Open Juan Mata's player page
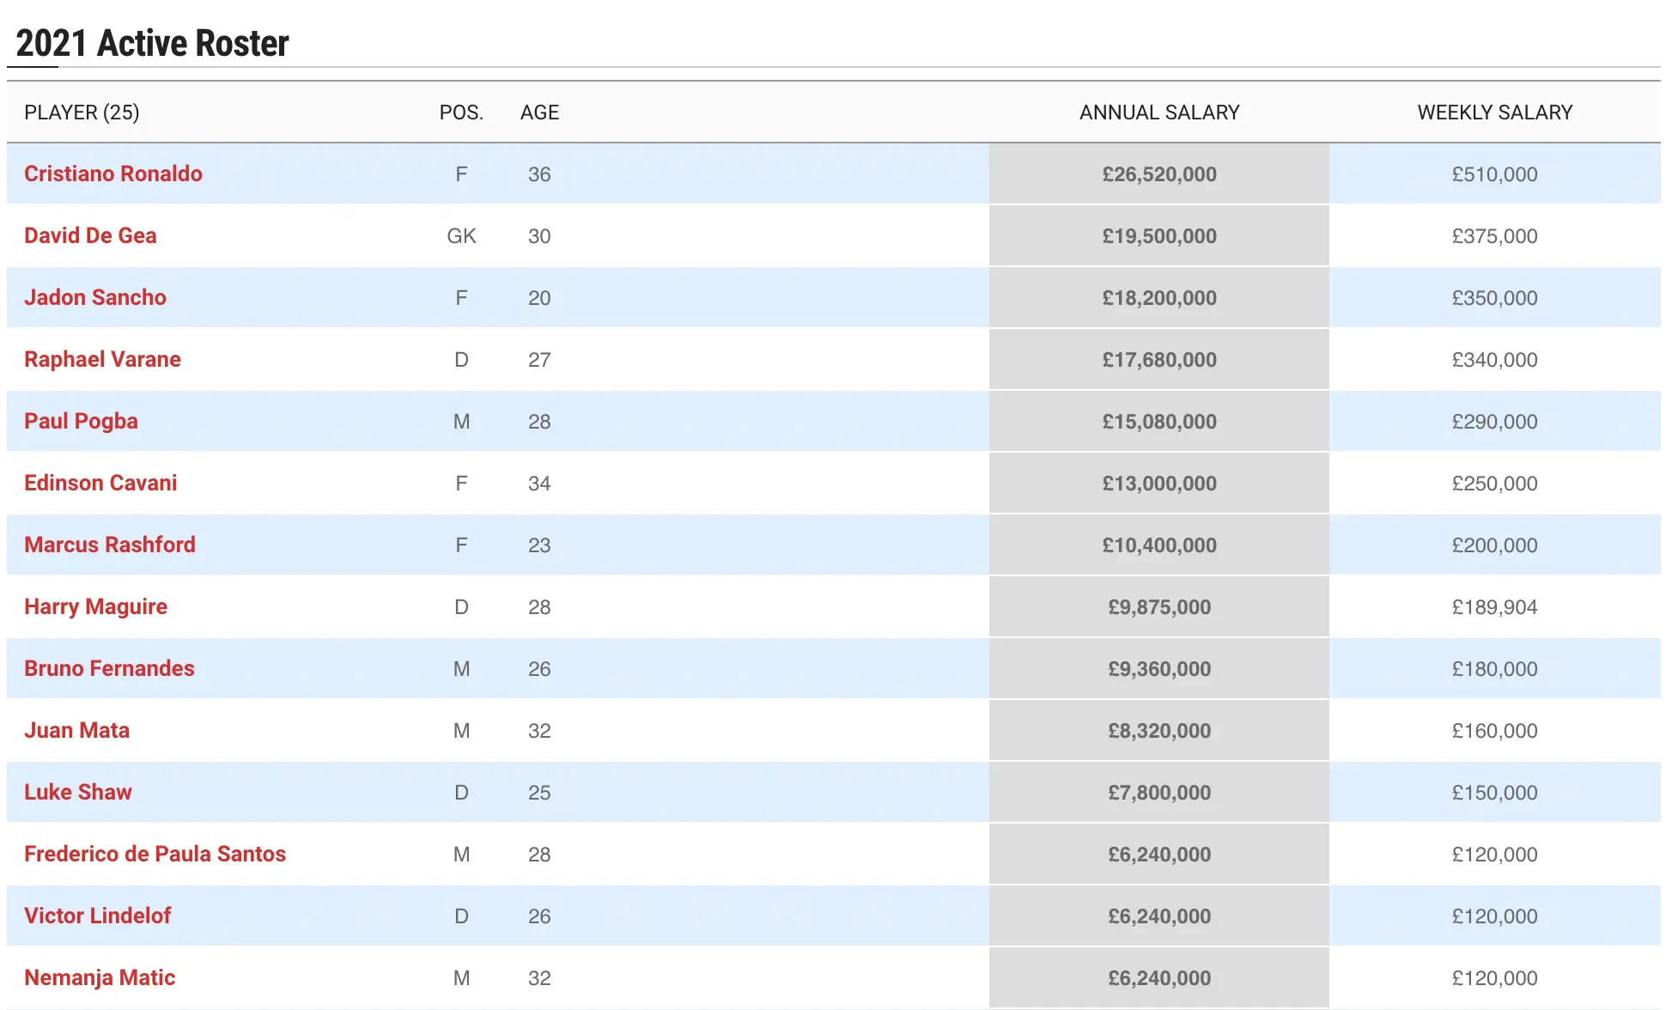Viewport: 1666px width, 1010px height. [76, 730]
